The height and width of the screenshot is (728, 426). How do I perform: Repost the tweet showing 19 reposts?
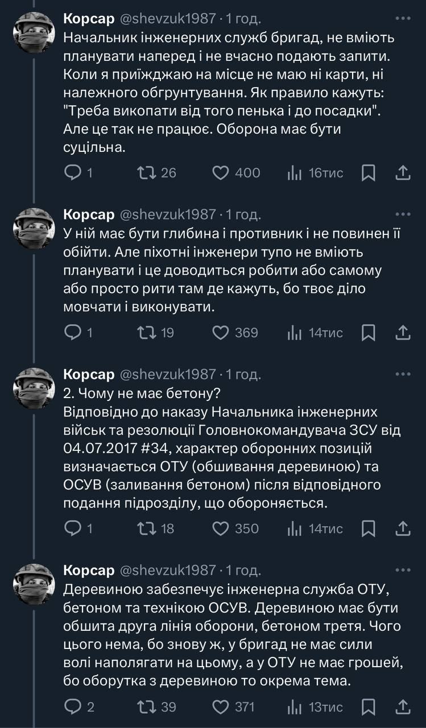point(147,333)
